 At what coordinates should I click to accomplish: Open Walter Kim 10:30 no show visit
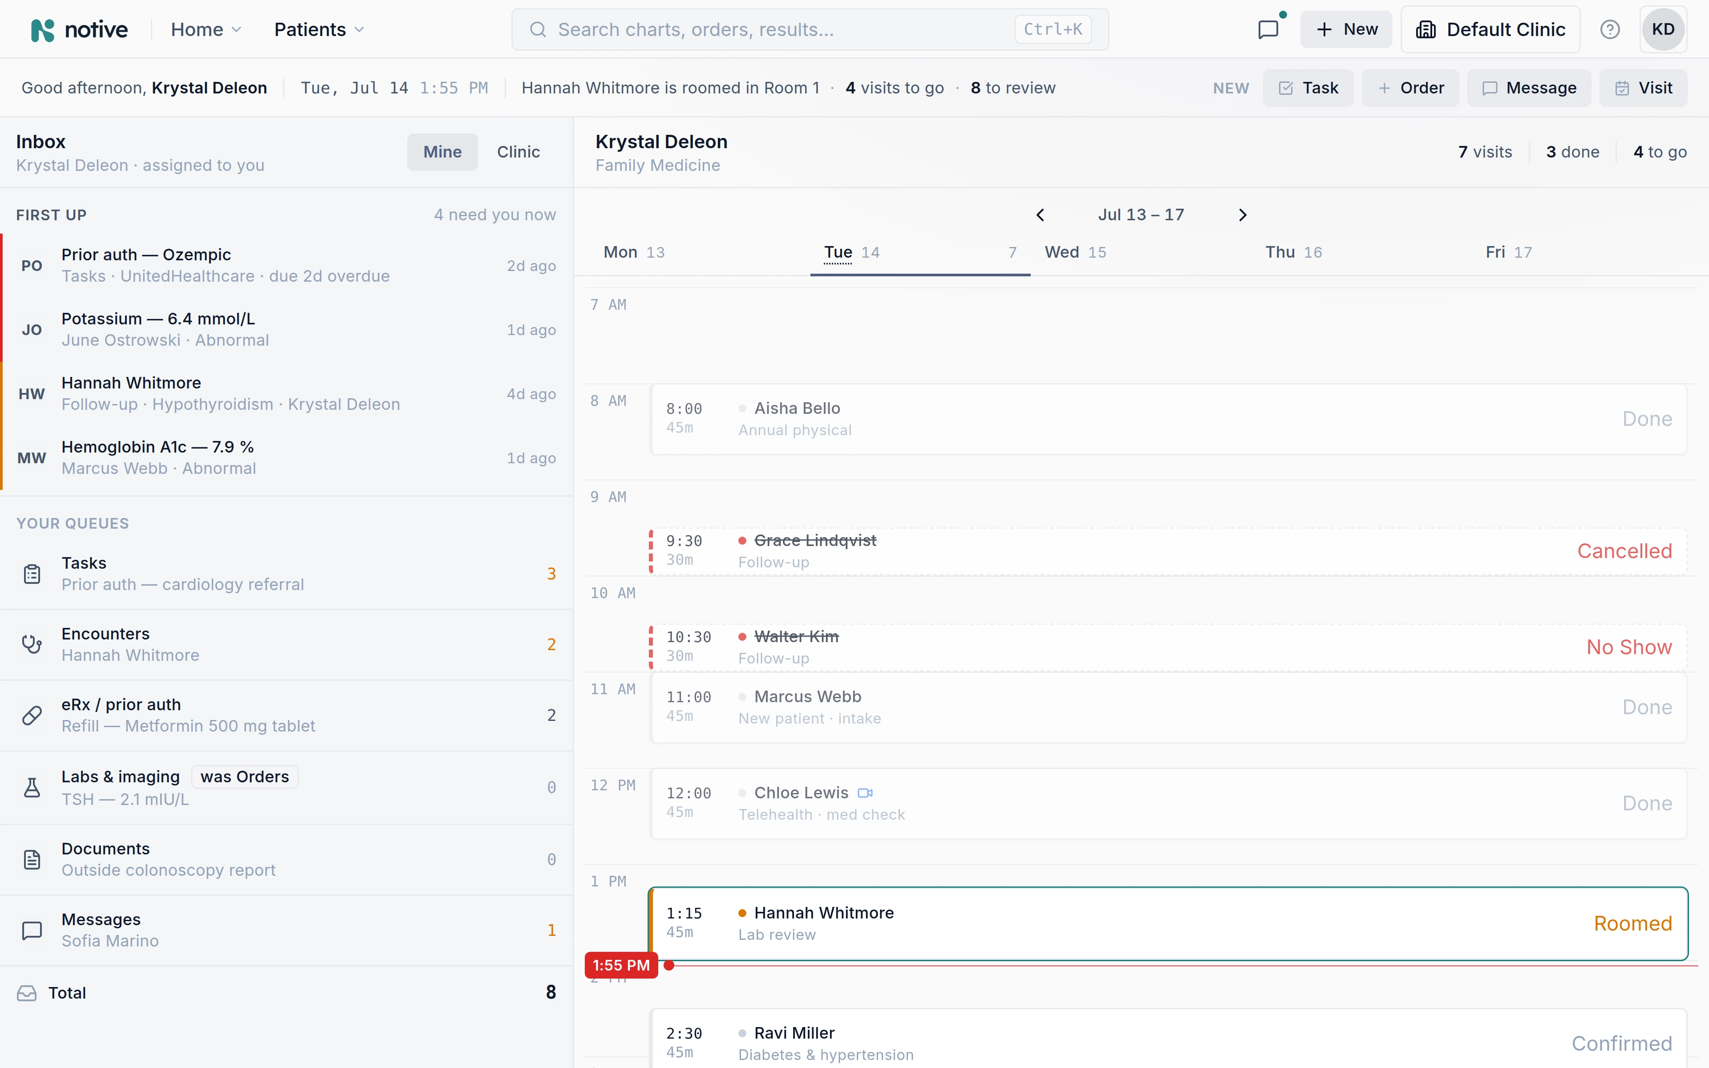1169,648
